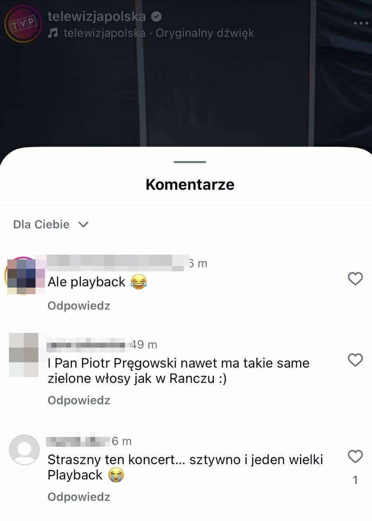
Task: Open third commenter's default grey avatar
Action: [x=24, y=450]
